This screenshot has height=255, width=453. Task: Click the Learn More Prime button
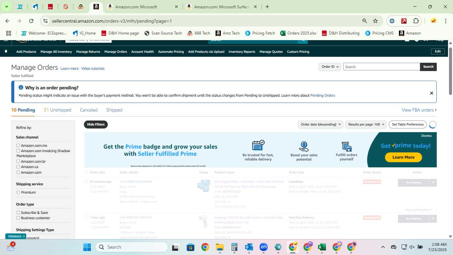[x=403, y=157]
